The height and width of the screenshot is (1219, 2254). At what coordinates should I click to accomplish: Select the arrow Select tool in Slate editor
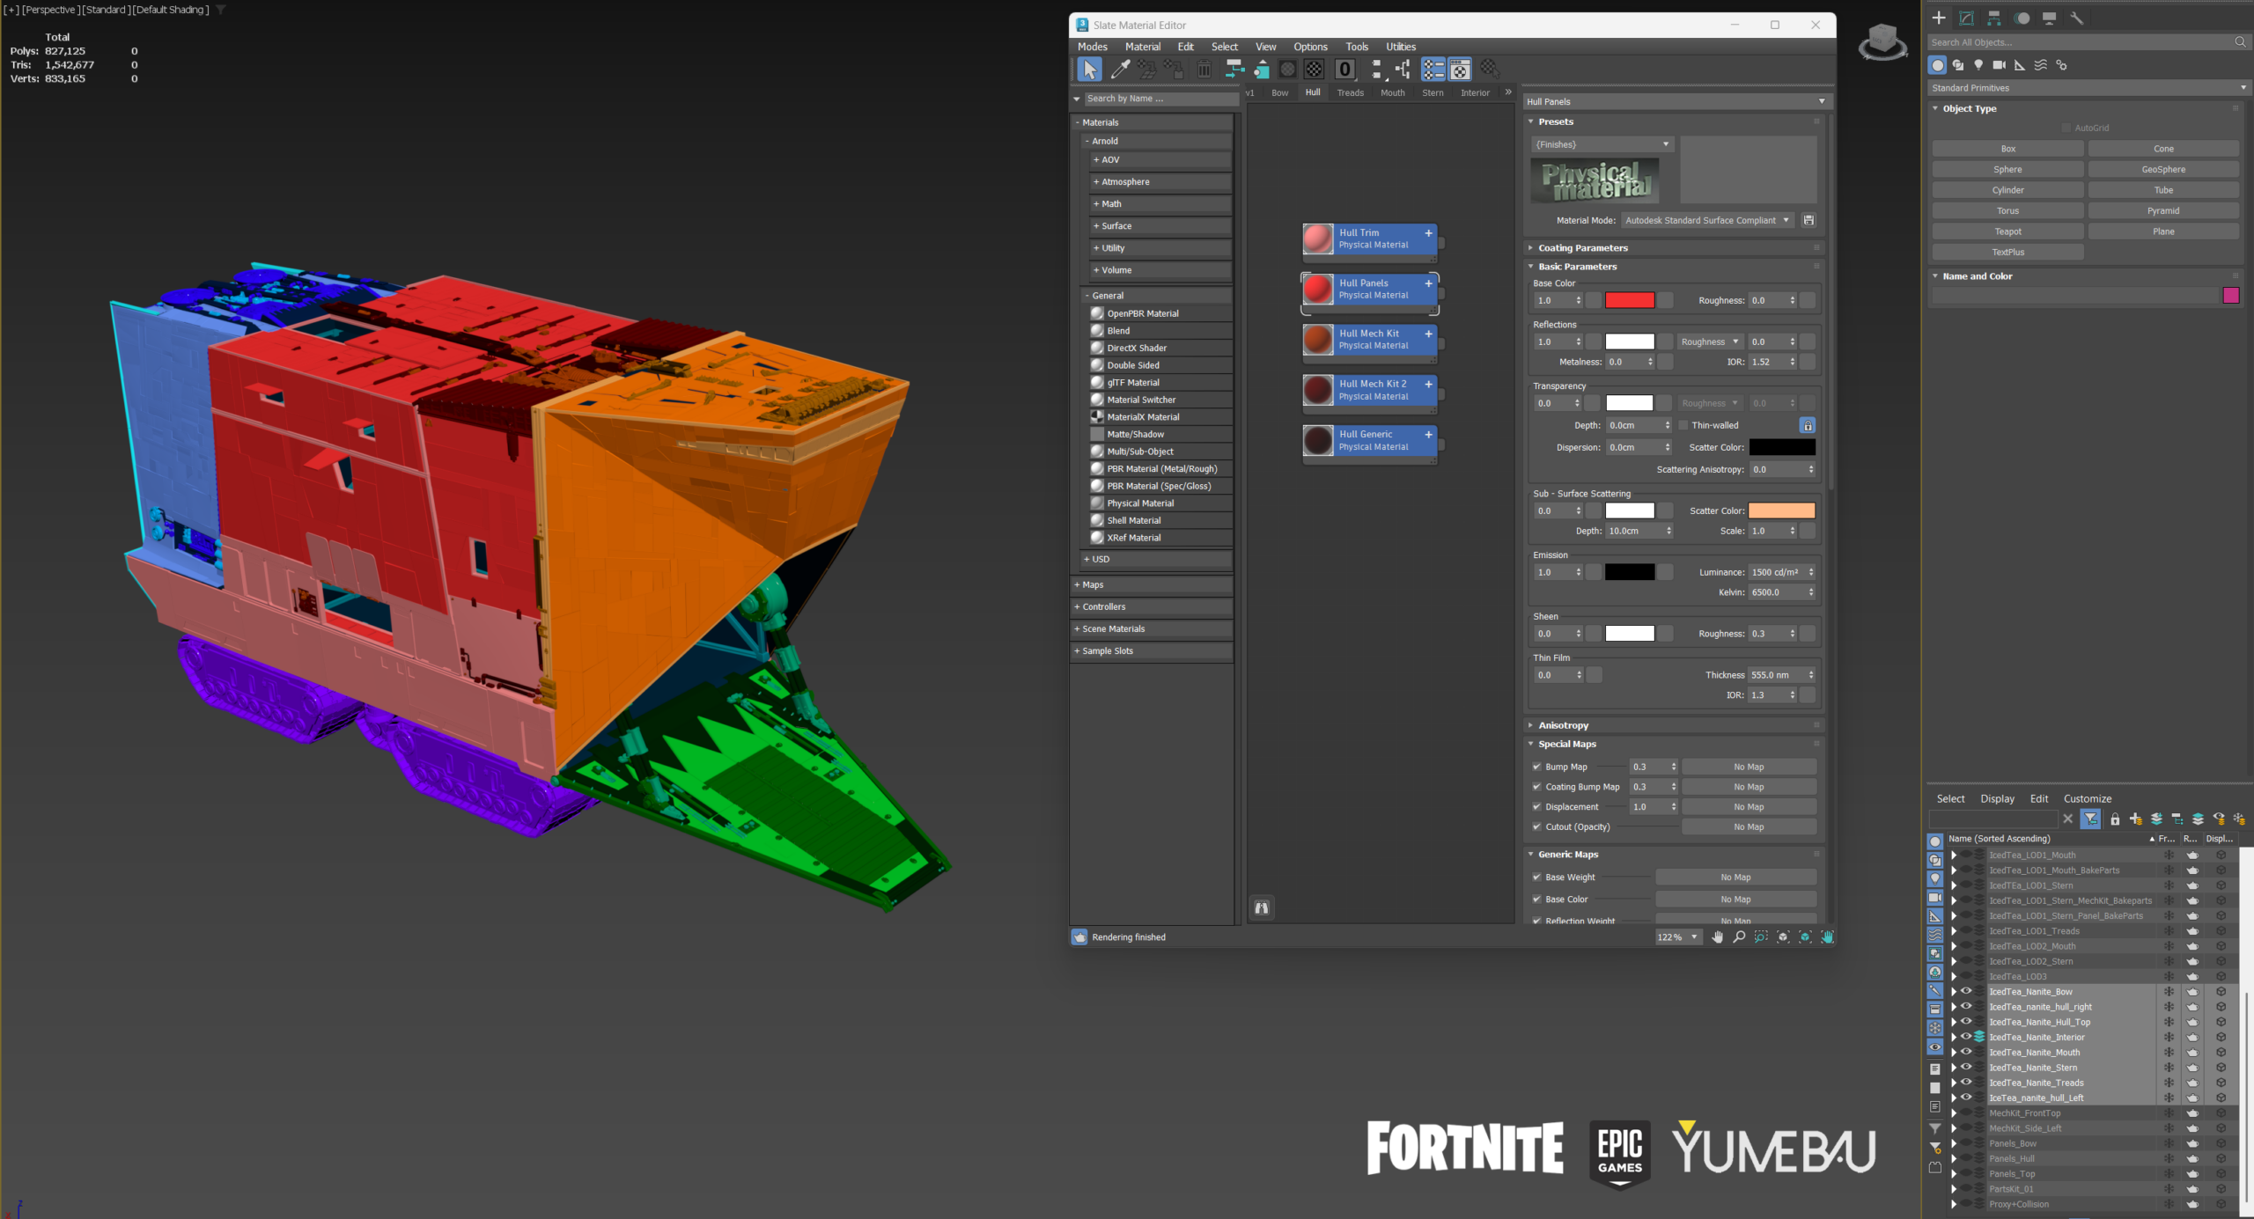[1089, 69]
